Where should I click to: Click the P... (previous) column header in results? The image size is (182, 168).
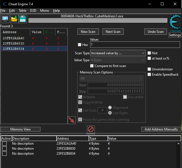point(49,32)
